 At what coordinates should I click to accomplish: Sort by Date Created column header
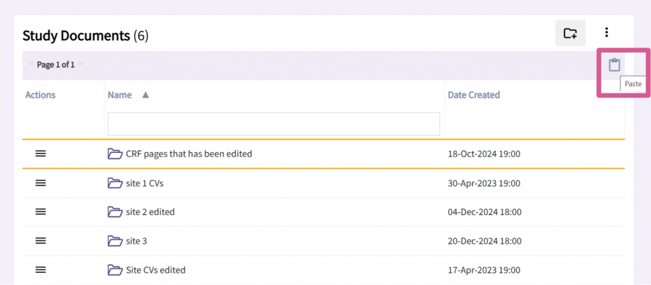474,95
